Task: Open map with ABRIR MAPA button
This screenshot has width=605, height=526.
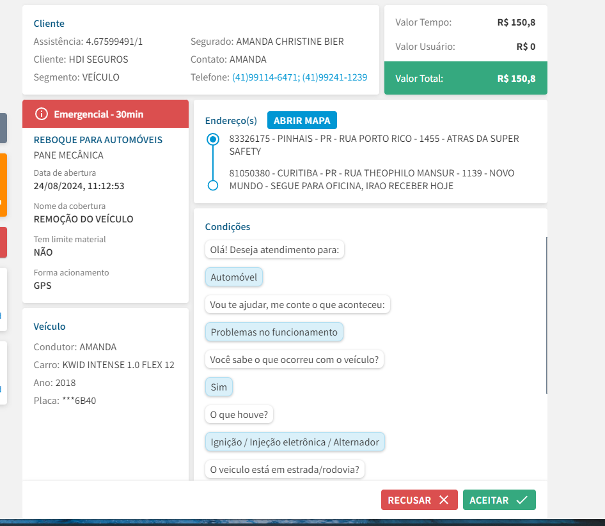Action: pos(302,120)
